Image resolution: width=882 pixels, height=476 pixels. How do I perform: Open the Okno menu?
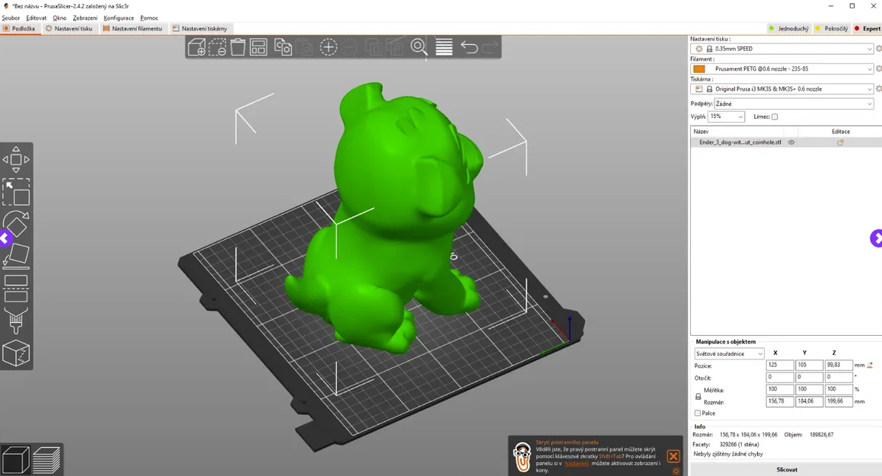(59, 18)
